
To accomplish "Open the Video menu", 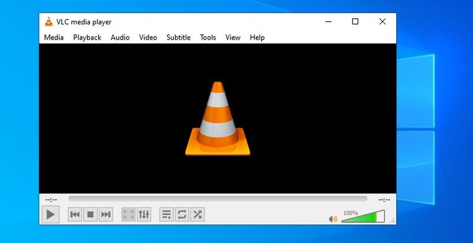I will (148, 37).
